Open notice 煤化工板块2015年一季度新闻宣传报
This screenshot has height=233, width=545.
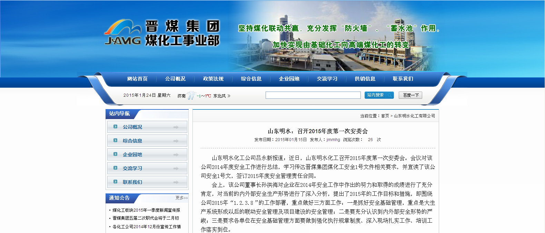tap(146, 210)
